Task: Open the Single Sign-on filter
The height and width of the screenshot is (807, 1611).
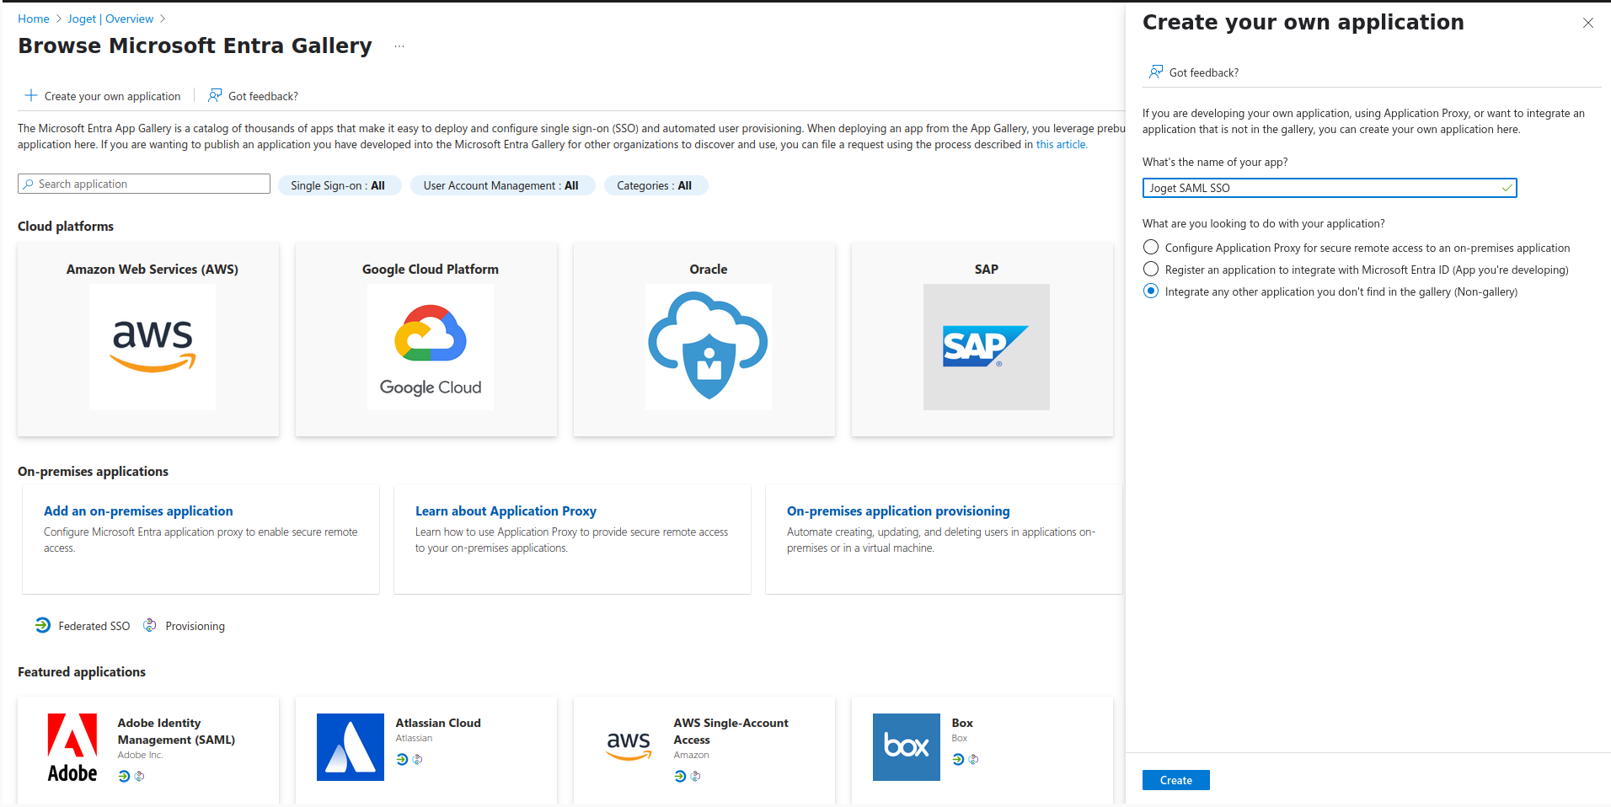Action: 339,185
